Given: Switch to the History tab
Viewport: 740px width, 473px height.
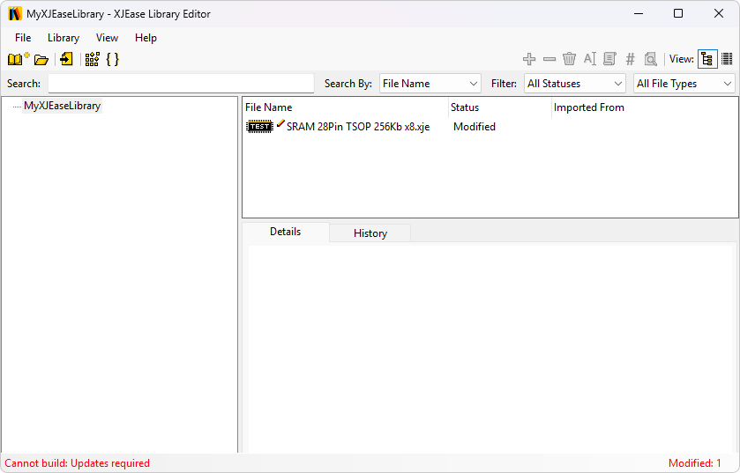Looking at the screenshot, I should (x=370, y=233).
